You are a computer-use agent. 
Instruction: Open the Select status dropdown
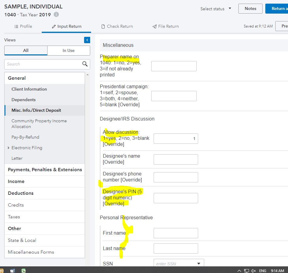pos(216,9)
